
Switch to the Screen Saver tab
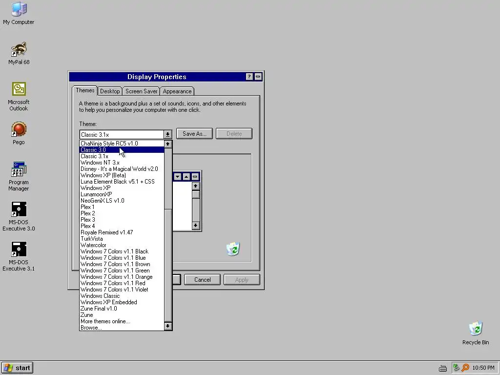tap(141, 91)
